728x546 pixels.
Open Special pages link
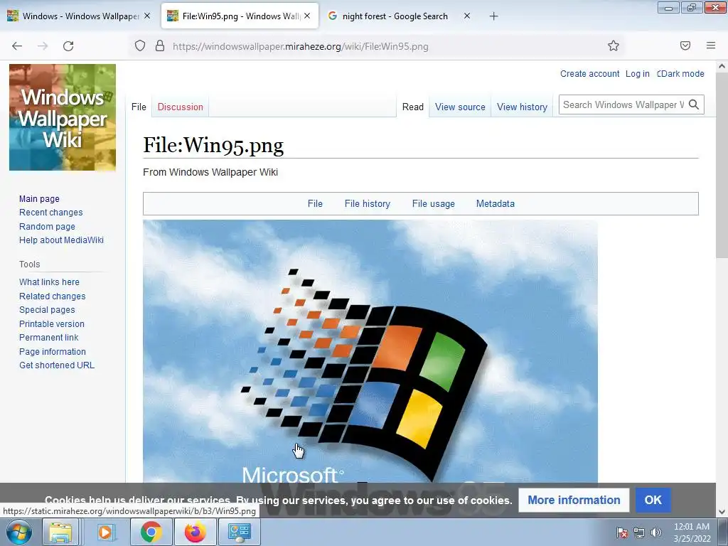[47, 310]
